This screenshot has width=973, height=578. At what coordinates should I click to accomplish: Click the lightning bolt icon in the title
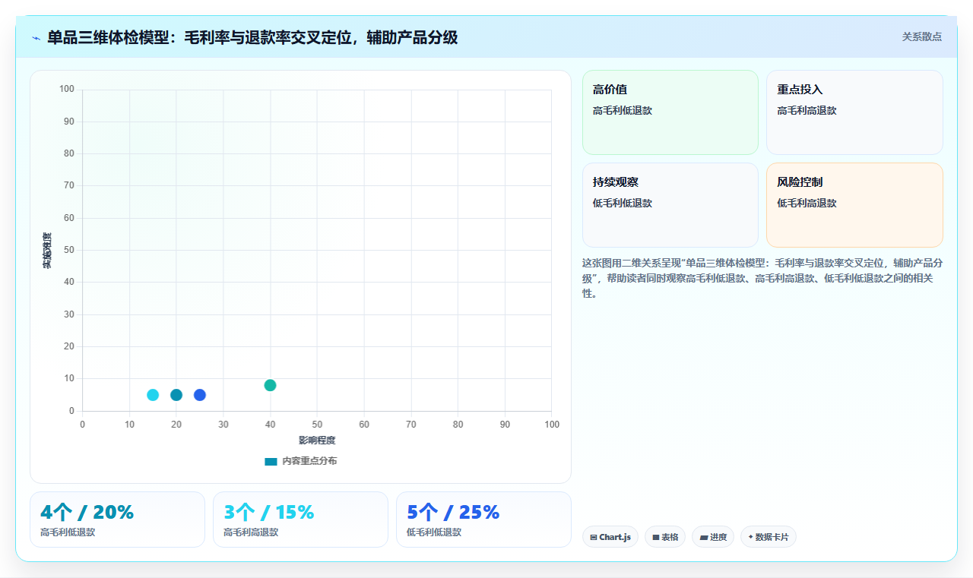[x=36, y=37]
